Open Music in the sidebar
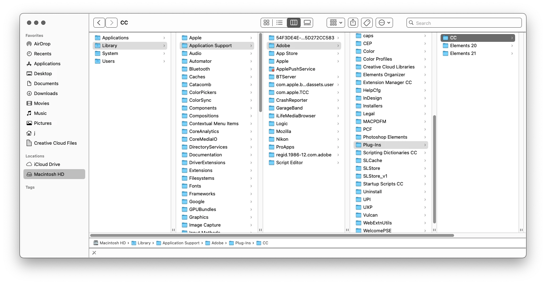Screen dimensions: 546x284 pyautogui.click(x=54, y=113)
